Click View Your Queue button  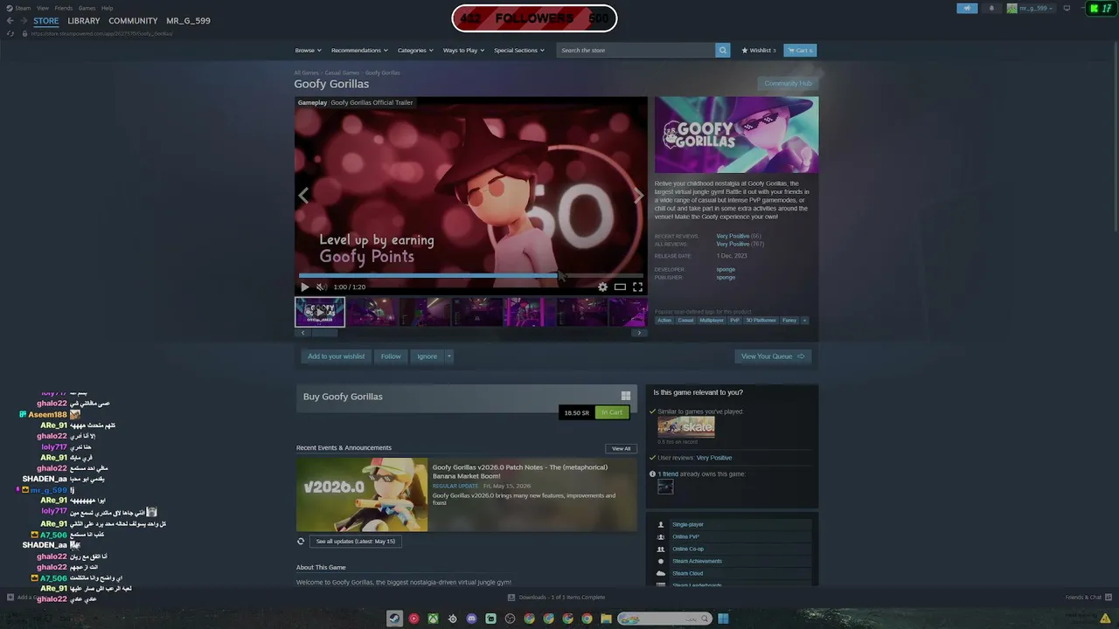(773, 356)
